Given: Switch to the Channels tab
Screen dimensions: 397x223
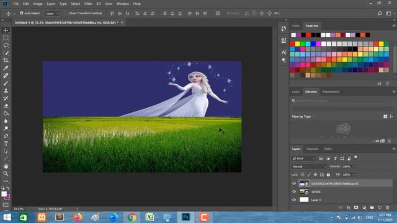Looking at the screenshot, I should click(x=312, y=149).
